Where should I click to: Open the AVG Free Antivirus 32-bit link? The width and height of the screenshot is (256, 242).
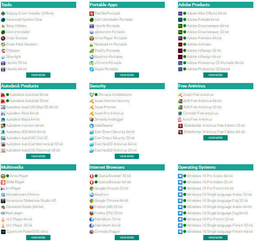coord(202,107)
